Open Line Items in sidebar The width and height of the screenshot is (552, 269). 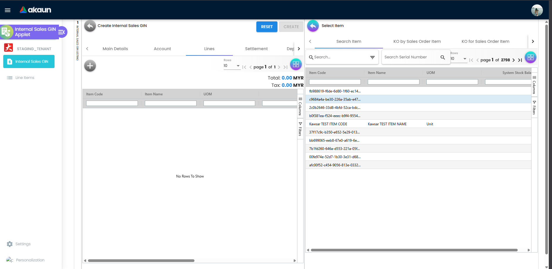(21, 78)
